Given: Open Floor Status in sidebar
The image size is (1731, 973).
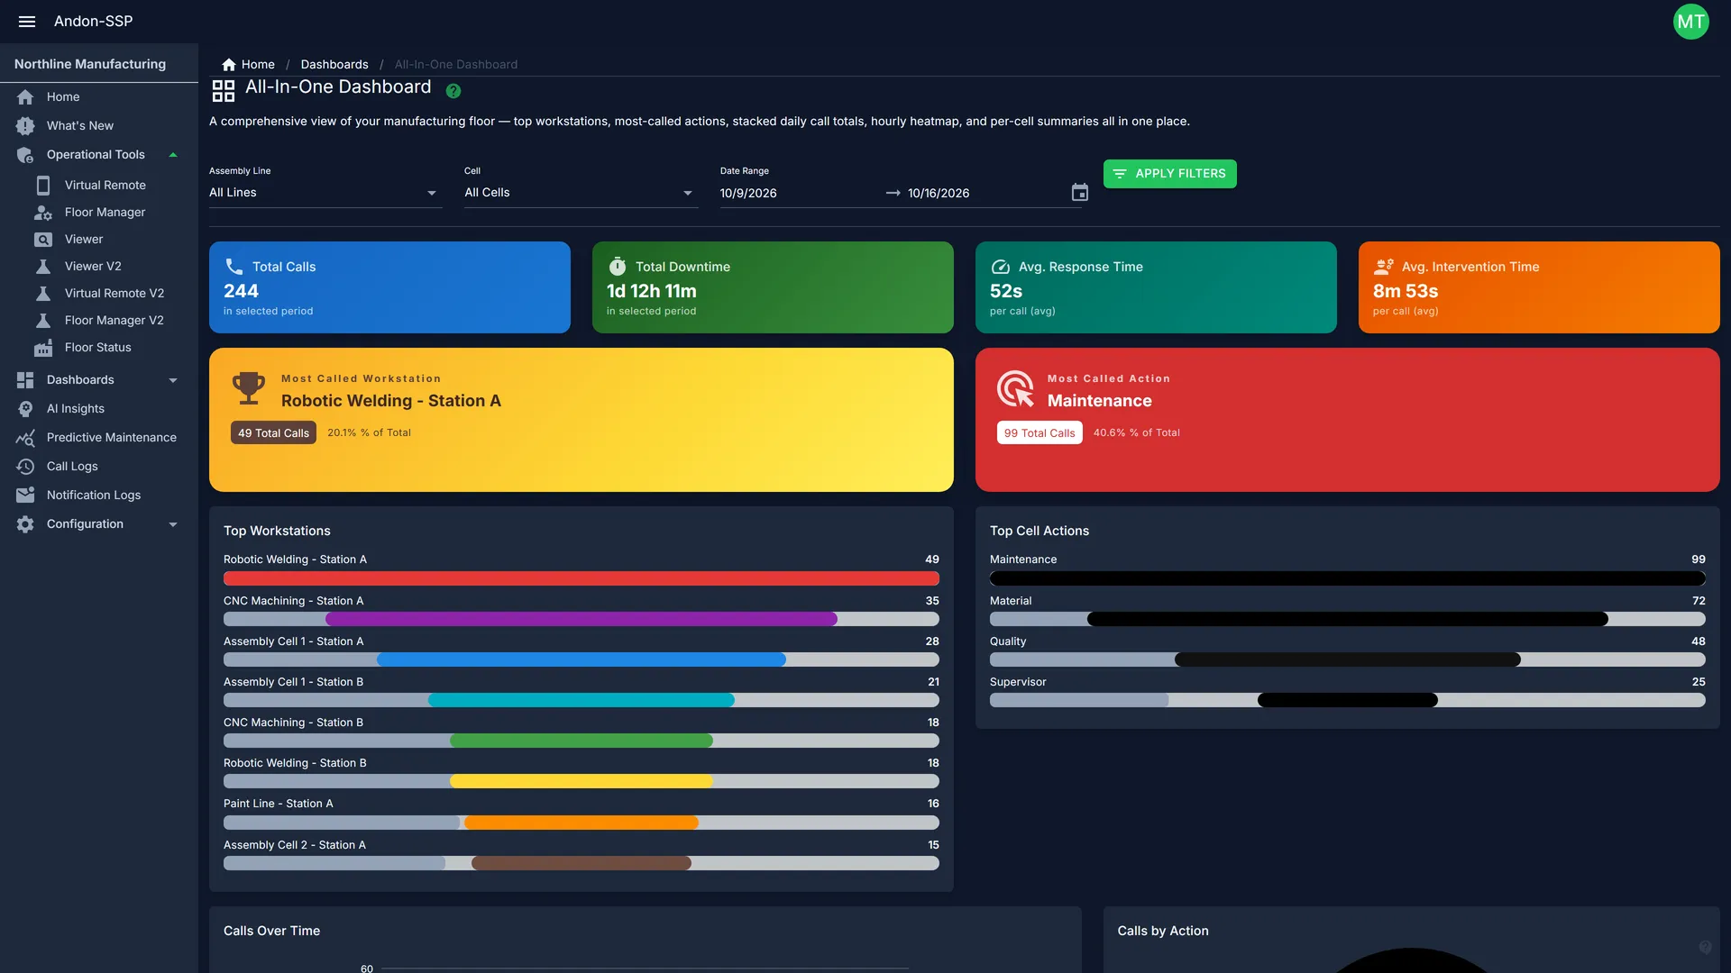Looking at the screenshot, I should point(99,347).
